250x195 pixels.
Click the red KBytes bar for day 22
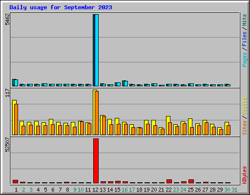(x=169, y=181)
